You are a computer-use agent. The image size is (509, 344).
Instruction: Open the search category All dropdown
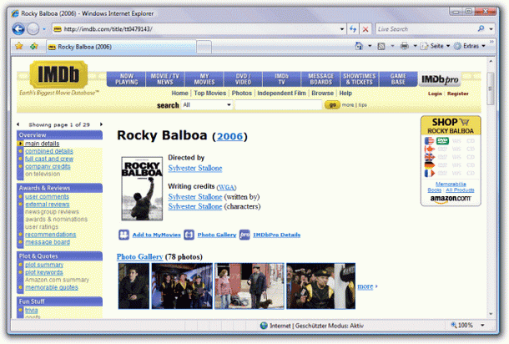207,105
